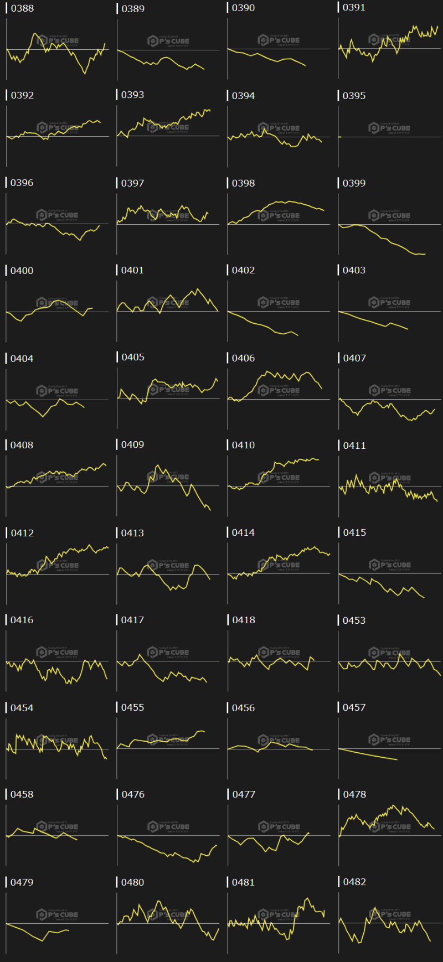Click the P's CUBE logo in chart 0390
The width and height of the screenshot is (443, 962).
pos(279,40)
